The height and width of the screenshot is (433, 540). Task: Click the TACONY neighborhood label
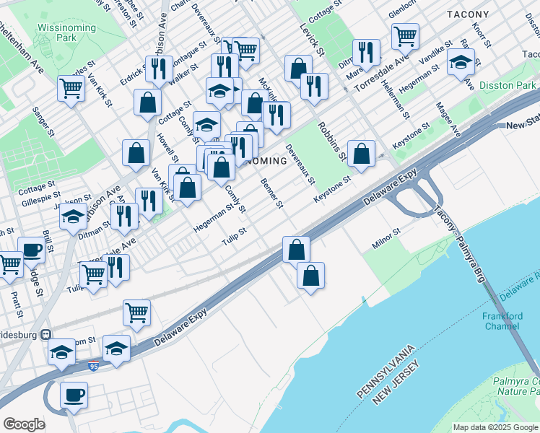point(468,14)
